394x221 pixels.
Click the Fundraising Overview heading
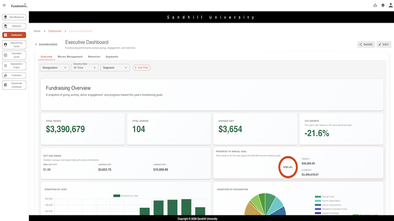(68, 88)
